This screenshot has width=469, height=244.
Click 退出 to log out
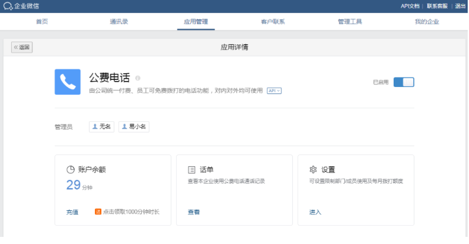[460, 6]
